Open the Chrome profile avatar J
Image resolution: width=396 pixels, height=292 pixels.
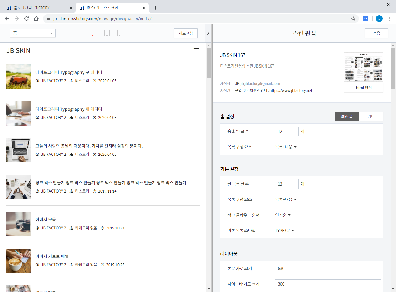[379, 19]
